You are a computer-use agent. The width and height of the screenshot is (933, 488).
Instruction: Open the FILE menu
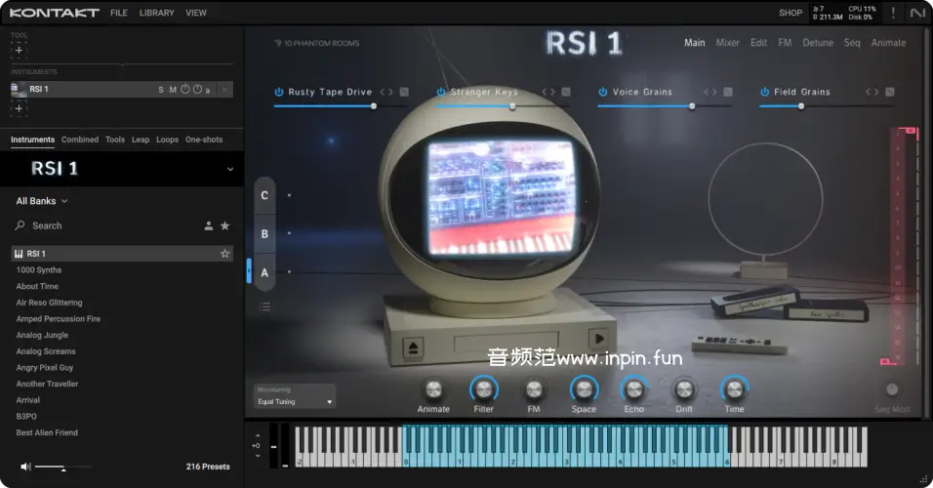(119, 13)
